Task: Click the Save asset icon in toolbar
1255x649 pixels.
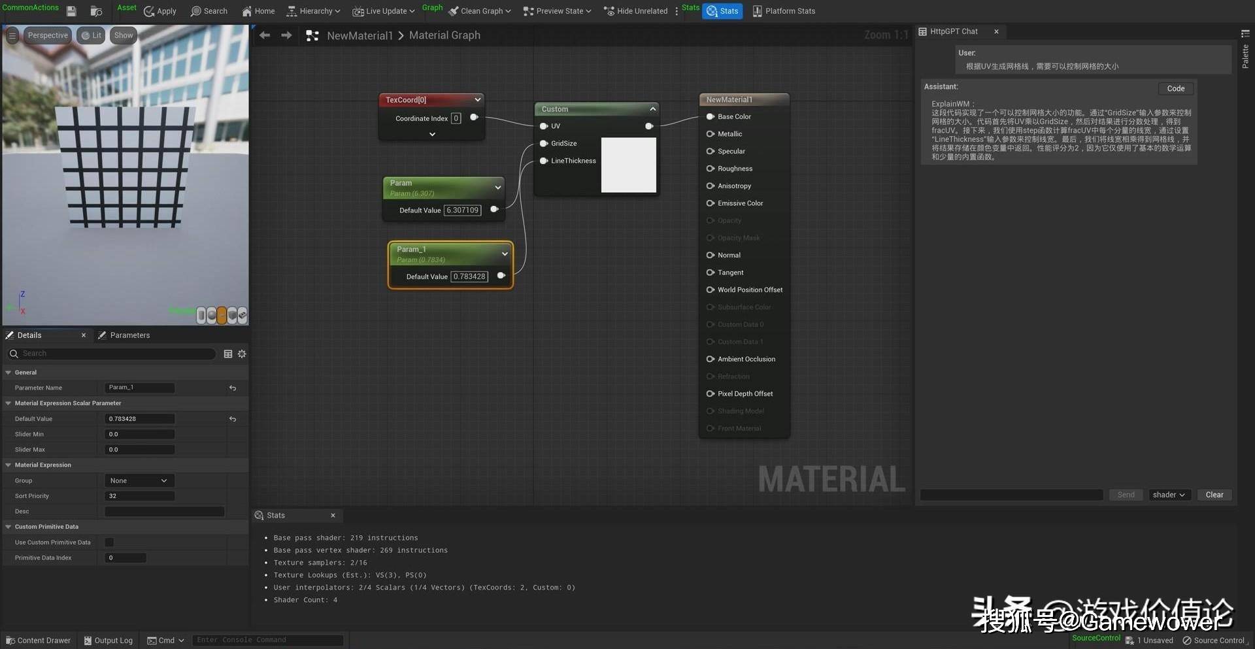Action: coord(71,11)
